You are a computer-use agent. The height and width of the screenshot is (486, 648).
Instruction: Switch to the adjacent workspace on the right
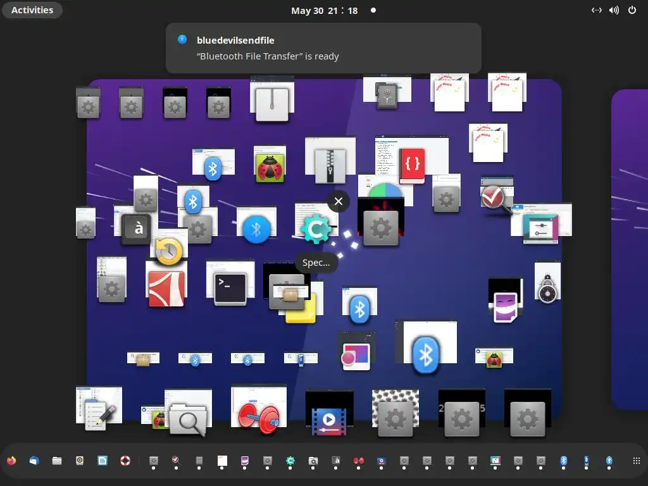(x=630, y=249)
